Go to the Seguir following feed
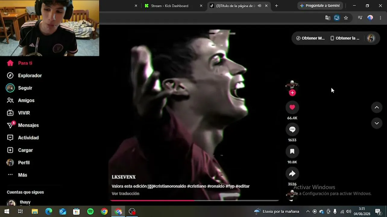Viewport: 387px width, 217px height. coord(19,88)
